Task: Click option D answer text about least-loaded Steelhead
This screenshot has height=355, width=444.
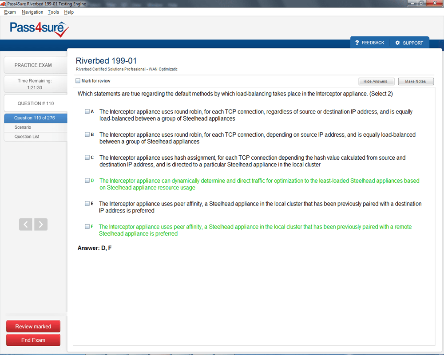Action: click(x=259, y=184)
